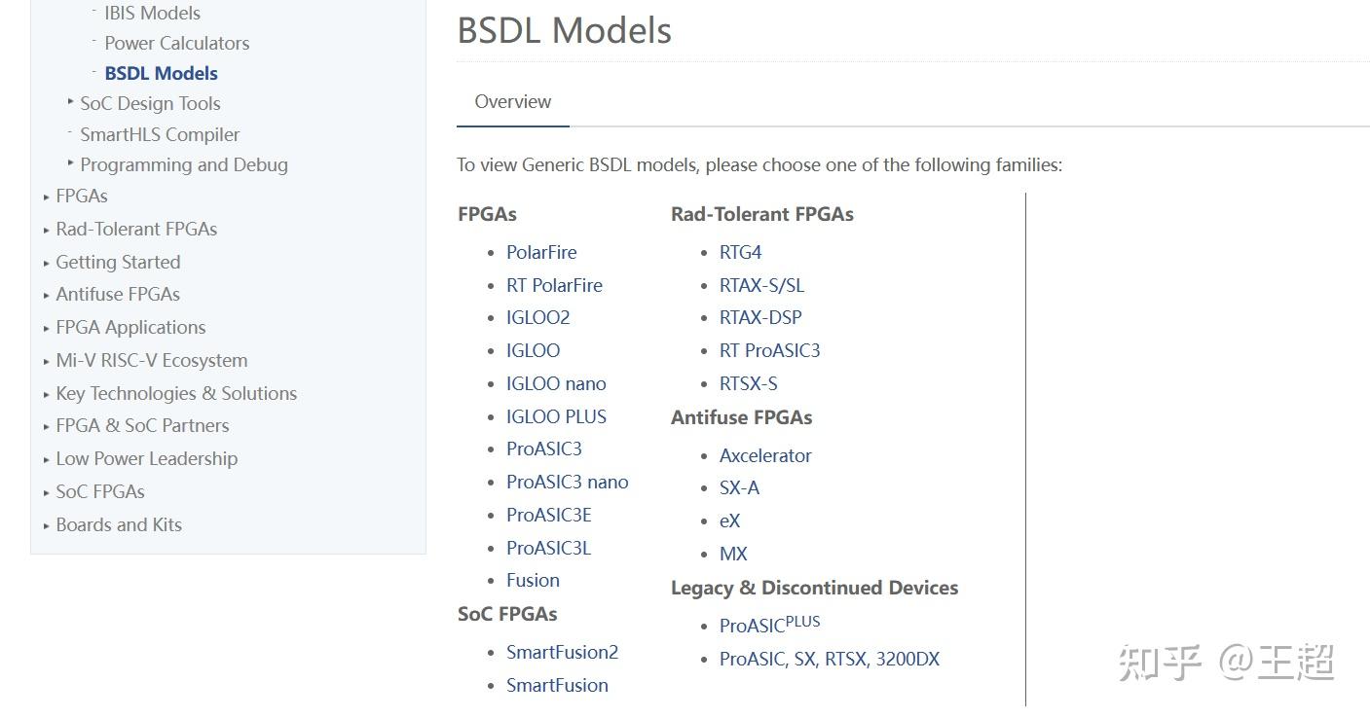Open the Axcelerator link

765,455
